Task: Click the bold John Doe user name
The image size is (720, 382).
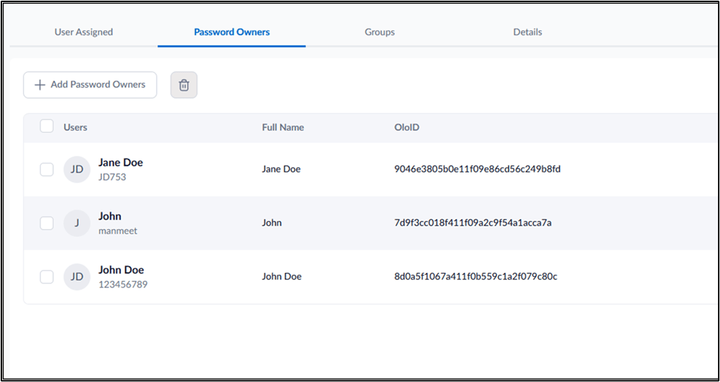Action: click(x=121, y=270)
